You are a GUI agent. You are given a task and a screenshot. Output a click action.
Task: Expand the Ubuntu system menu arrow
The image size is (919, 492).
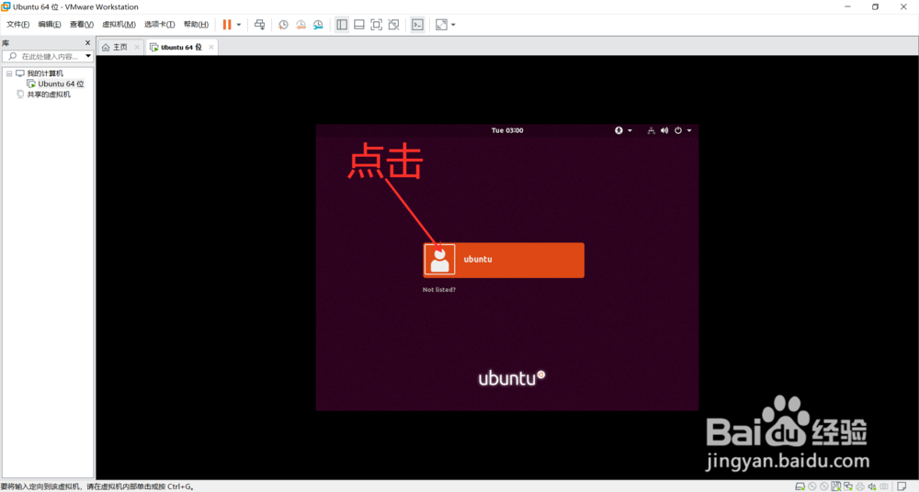[689, 130]
